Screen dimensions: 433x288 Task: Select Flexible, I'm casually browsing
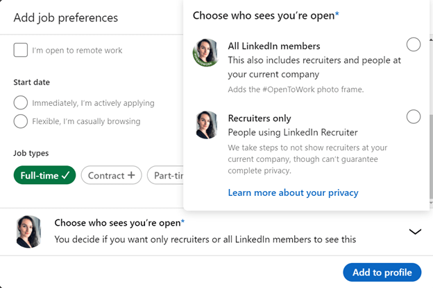[x=20, y=121]
